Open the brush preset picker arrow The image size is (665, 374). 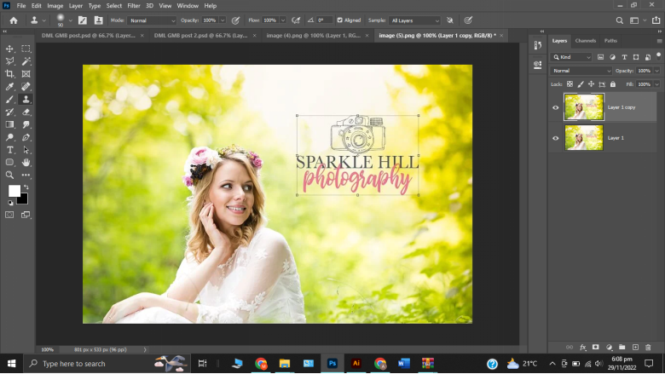coord(71,20)
